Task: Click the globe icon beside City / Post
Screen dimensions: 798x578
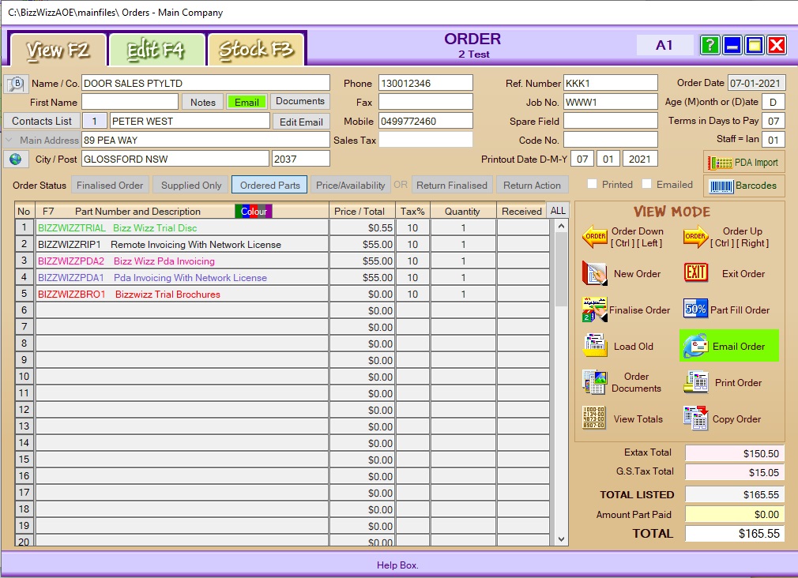Action: click(16, 160)
